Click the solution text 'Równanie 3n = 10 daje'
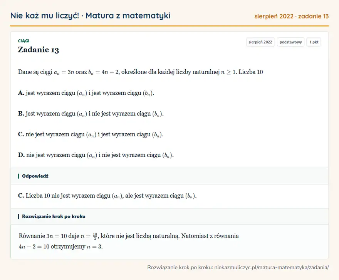Screen dimensions: 339x280 (129, 236)
